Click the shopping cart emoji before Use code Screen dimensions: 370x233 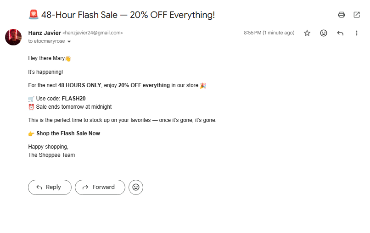[x=31, y=99]
